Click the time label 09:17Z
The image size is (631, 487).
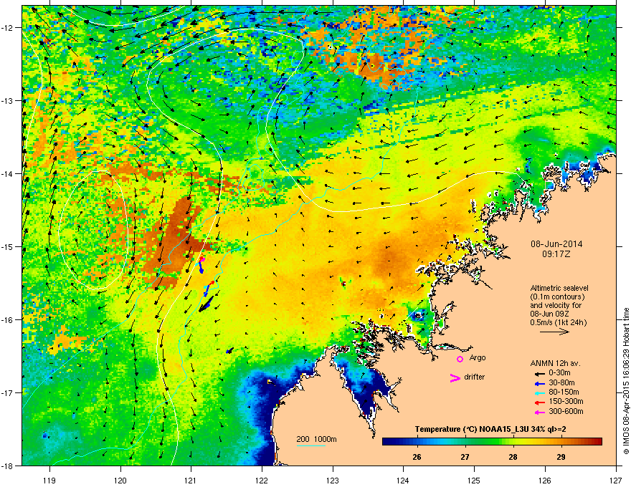coord(556,254)
